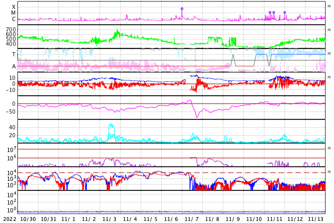
Task: Click the 'rt' label beside the T/A sector panel
Action: pyautogui.click(x=329, y=53)
